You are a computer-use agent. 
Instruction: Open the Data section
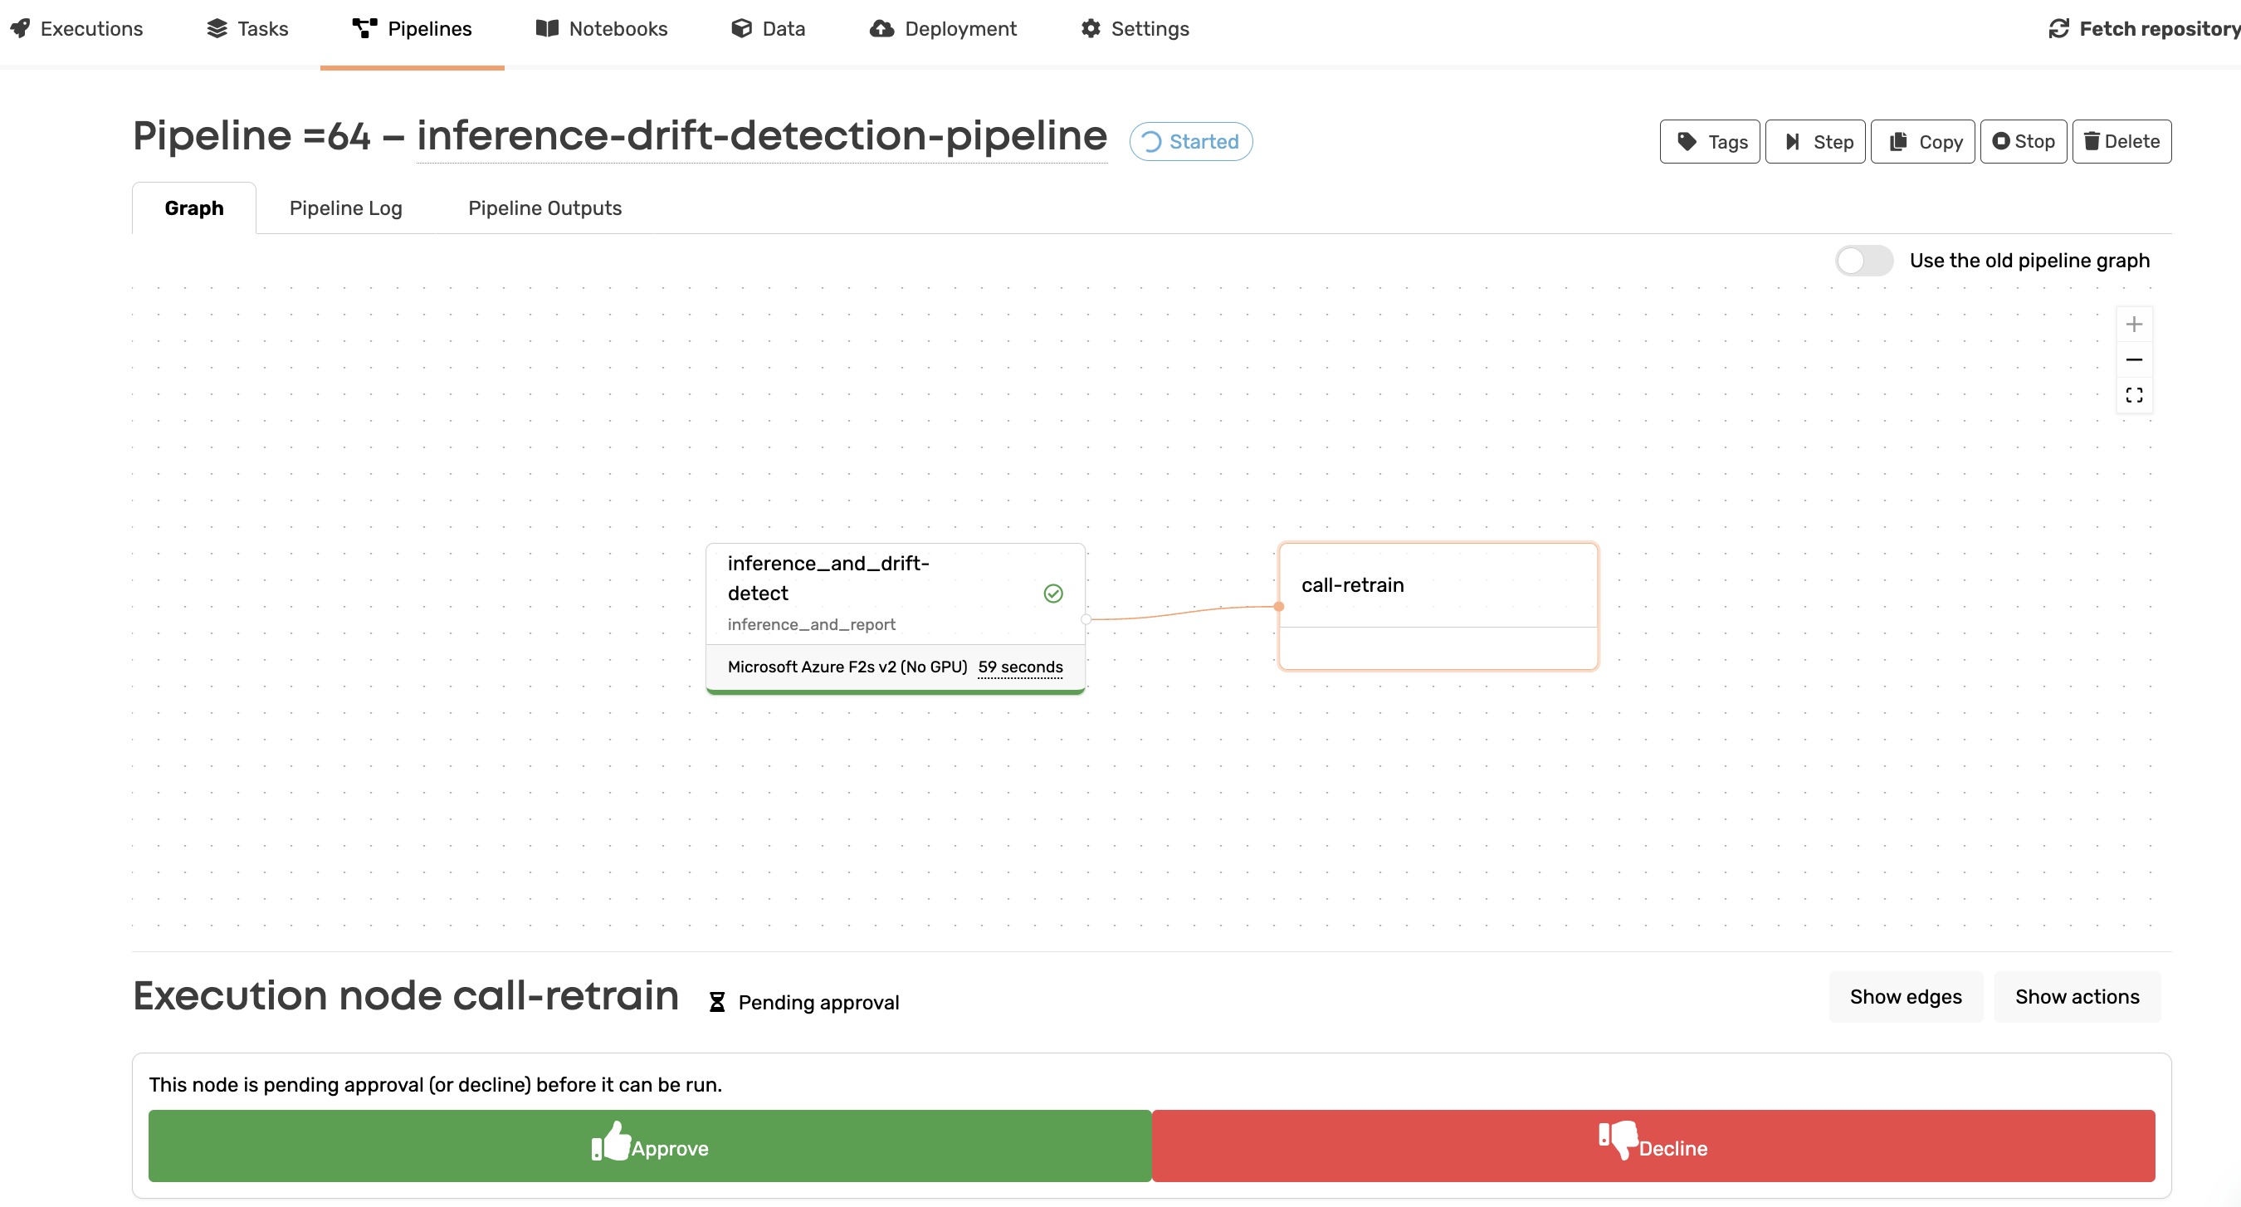769,29
